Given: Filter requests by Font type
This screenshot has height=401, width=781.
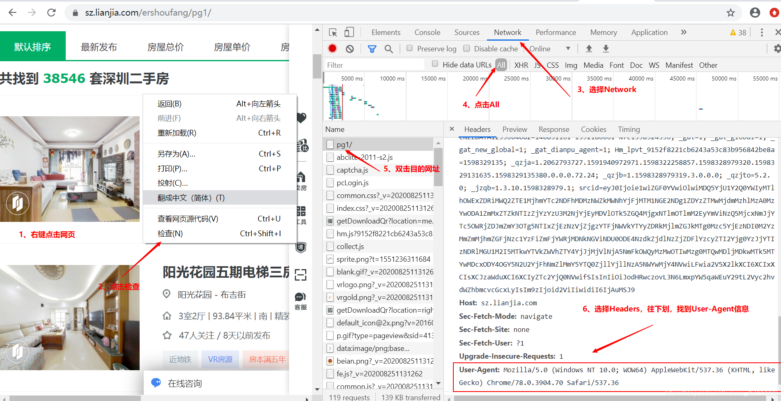Looking at the screenshot, I should pos(616,65).
